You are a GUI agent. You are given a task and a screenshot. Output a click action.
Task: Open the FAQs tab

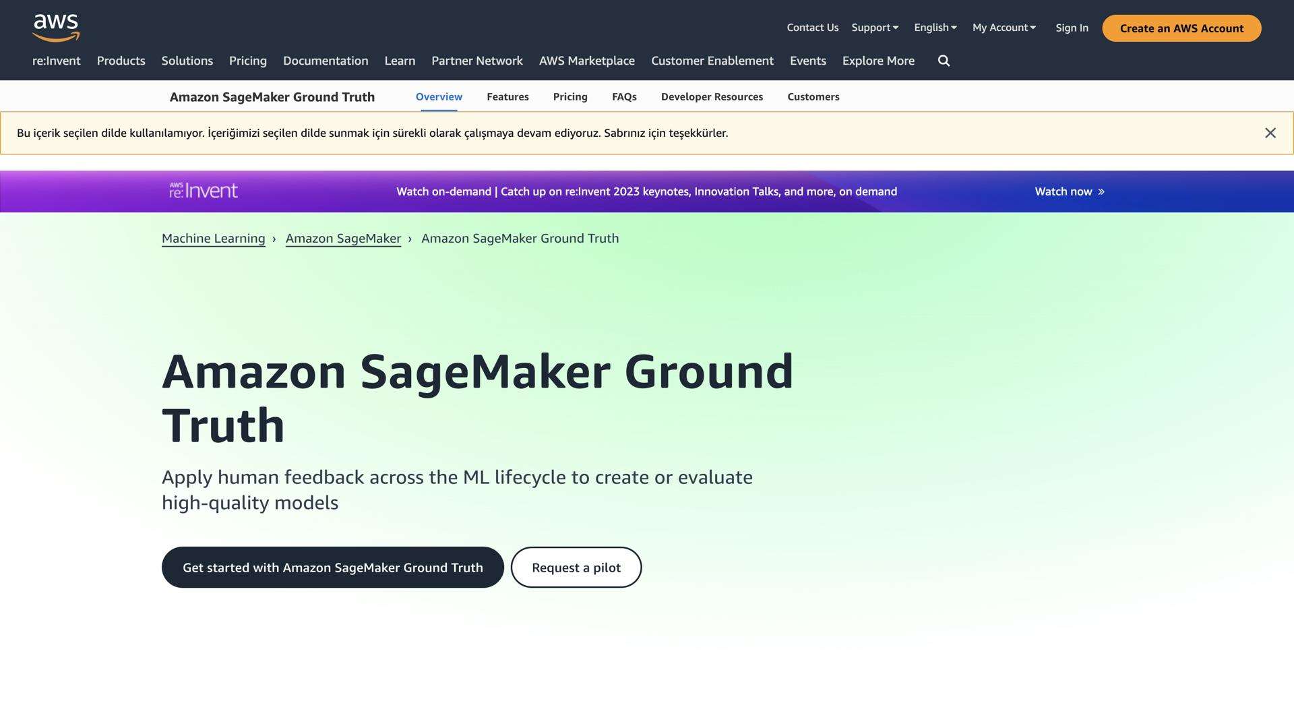pos(624,96)
